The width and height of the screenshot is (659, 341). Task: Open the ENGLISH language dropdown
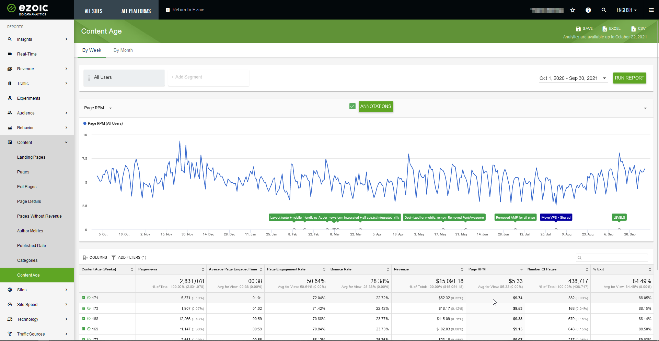[x=626, y=10]
